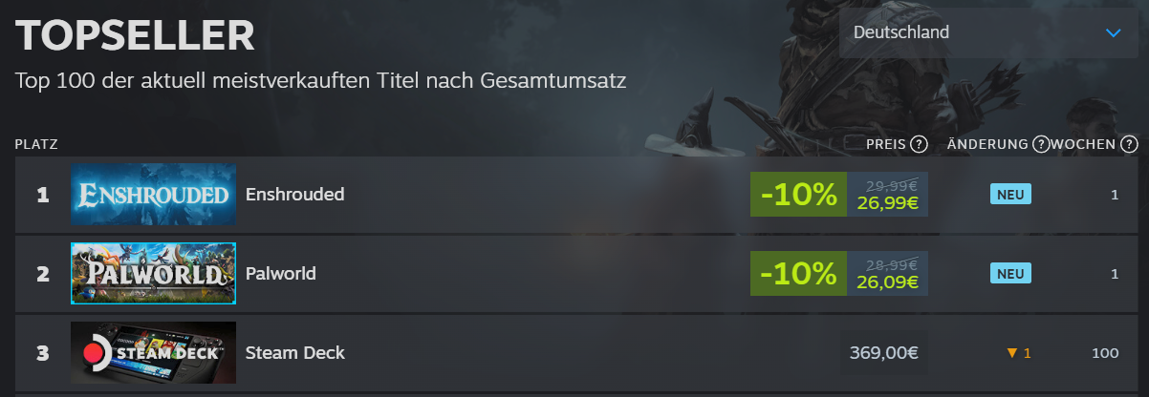Click the help icon next to PREIS
This screenshot has height=397, width=1149.
(x=919, y=145)
